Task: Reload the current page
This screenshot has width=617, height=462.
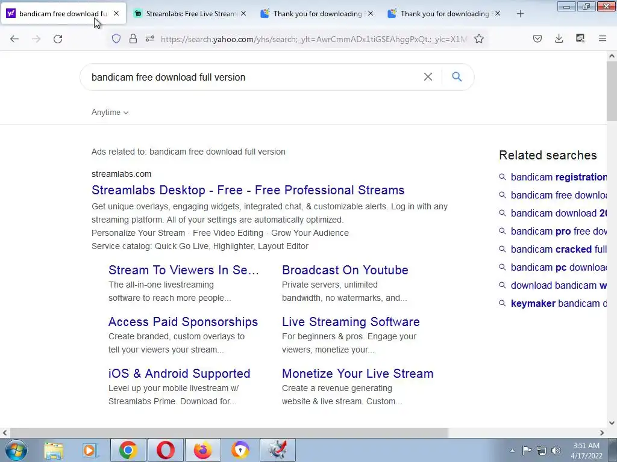Action: [58, 39]
